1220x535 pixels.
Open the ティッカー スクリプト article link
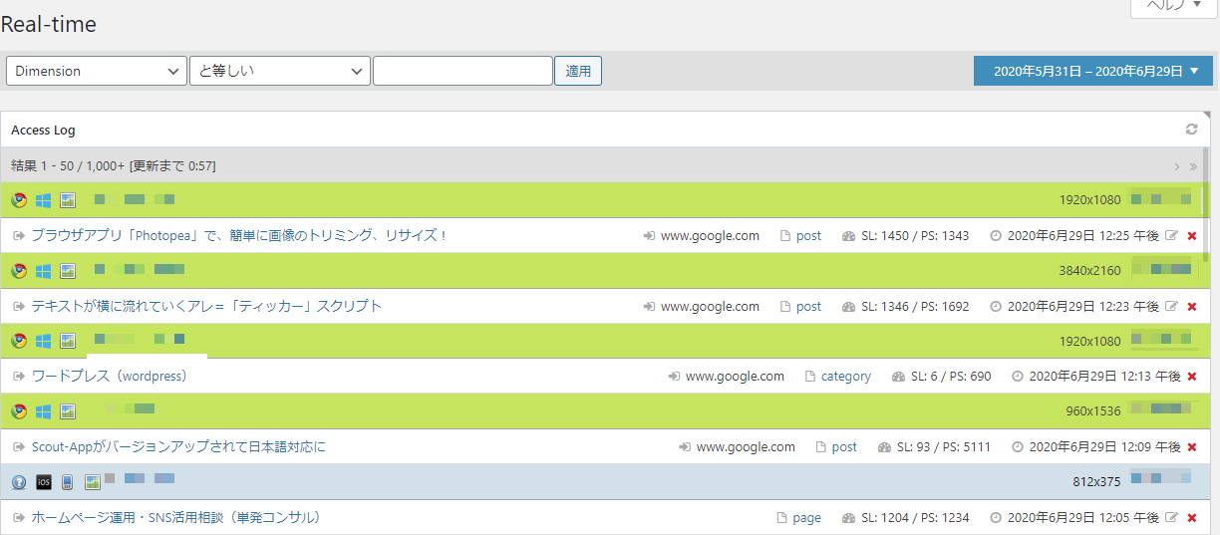coord(206,306)
